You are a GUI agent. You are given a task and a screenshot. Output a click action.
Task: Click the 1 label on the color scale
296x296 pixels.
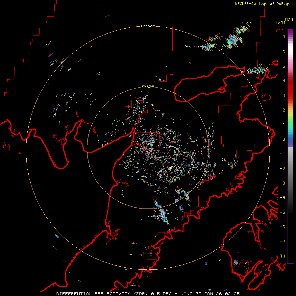(x=284, y=125)
